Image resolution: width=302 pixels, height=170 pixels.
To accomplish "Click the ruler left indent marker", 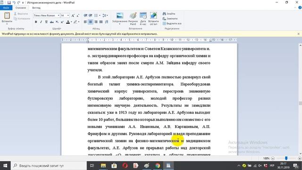I will (x=88, y=41).
